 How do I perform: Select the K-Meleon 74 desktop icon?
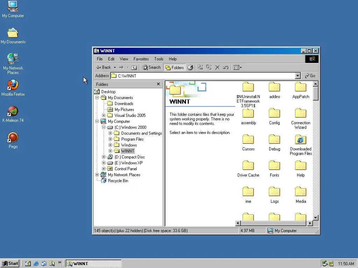point(13,114)
